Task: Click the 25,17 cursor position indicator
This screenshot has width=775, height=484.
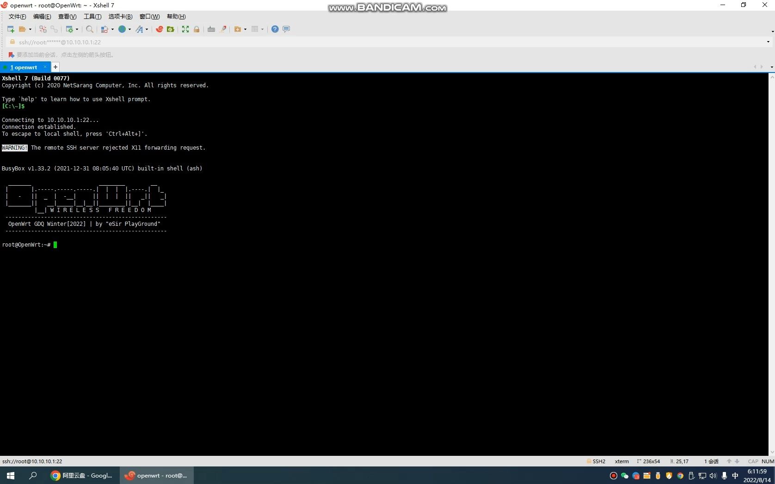Action: click(679, 461)
